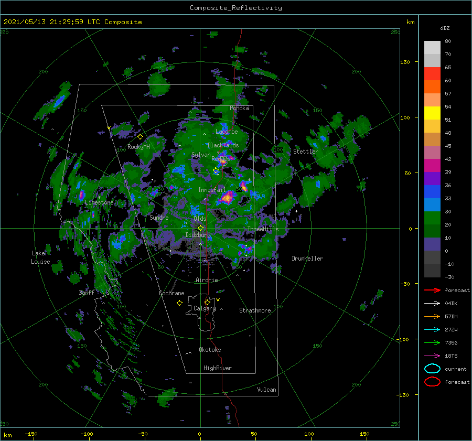Image resolution: width=472 pixels, height=441 pixels.
Task: Pick the orange 60 dBZ swatch
Action: click(x=432, y=87)
